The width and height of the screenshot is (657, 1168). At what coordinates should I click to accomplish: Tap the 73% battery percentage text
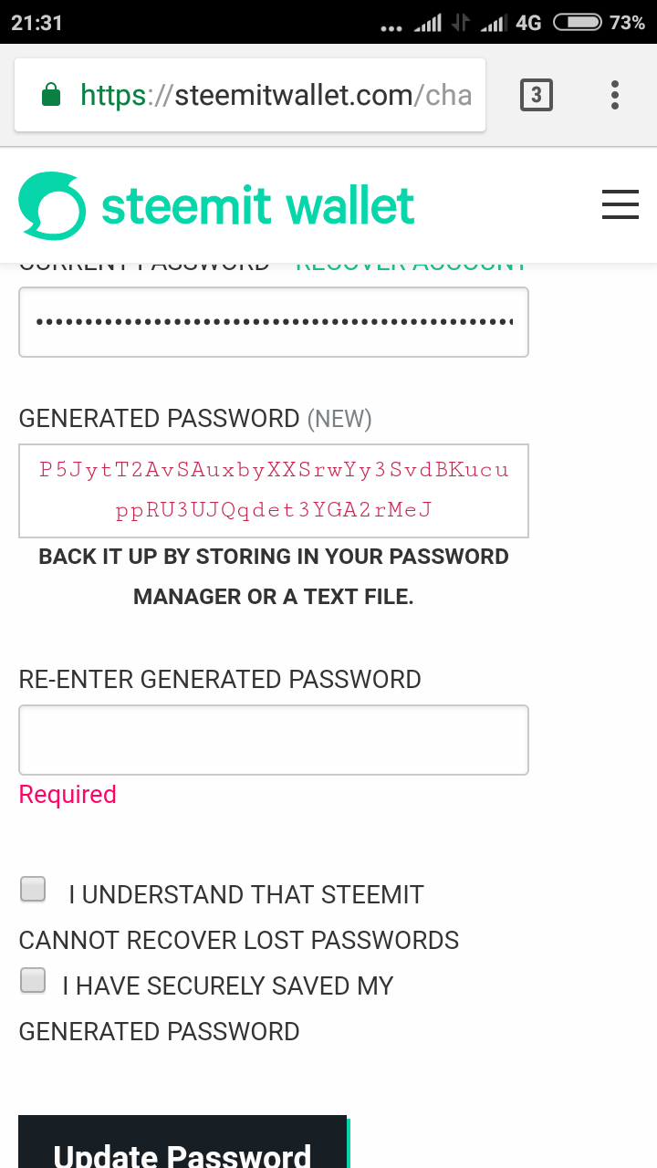(x=627, y=23)
